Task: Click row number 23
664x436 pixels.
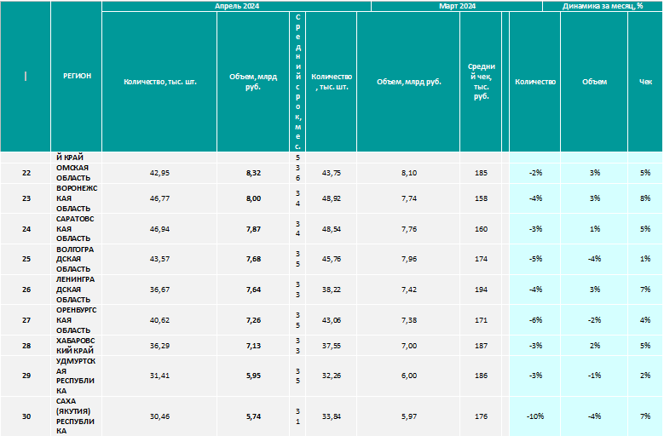Action: pos(26,198)
